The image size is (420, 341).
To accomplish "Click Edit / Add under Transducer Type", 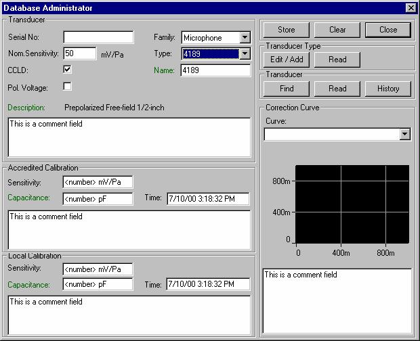I will (287, 60).
